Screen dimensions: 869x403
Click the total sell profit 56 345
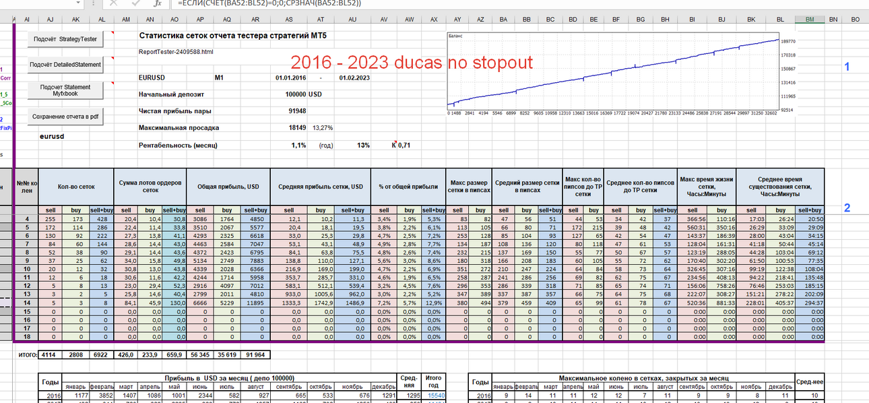point(200,354)
